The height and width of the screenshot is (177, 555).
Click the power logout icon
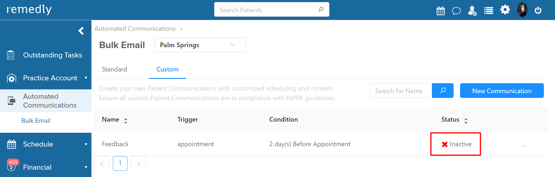538,11
